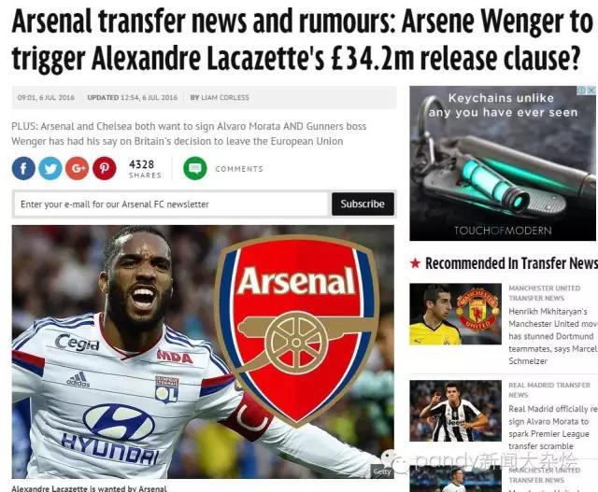Share article on Twitter
This screenshot has height=492, width=598.
click(50, 168)
